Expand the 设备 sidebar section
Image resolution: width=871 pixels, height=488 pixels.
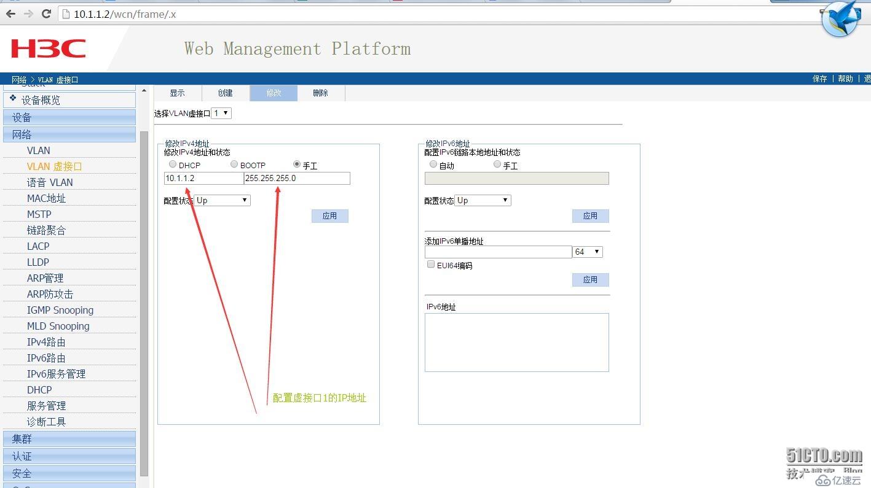69,117
